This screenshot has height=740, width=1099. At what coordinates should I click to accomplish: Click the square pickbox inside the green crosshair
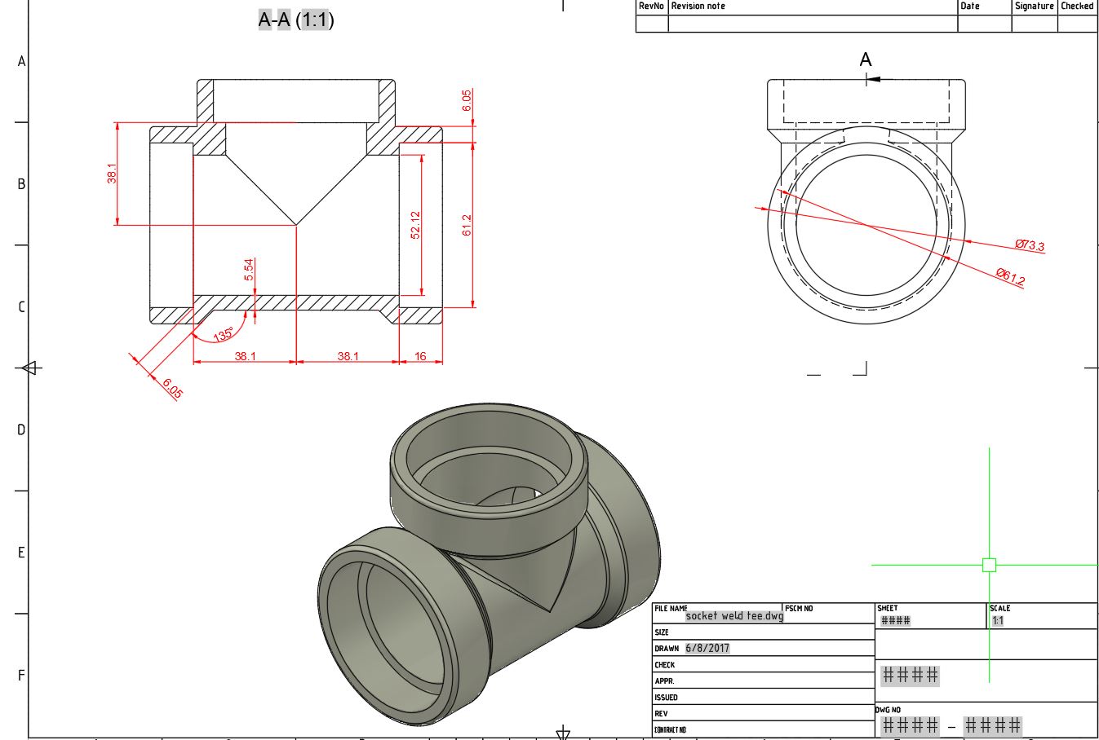click(989, 563)
